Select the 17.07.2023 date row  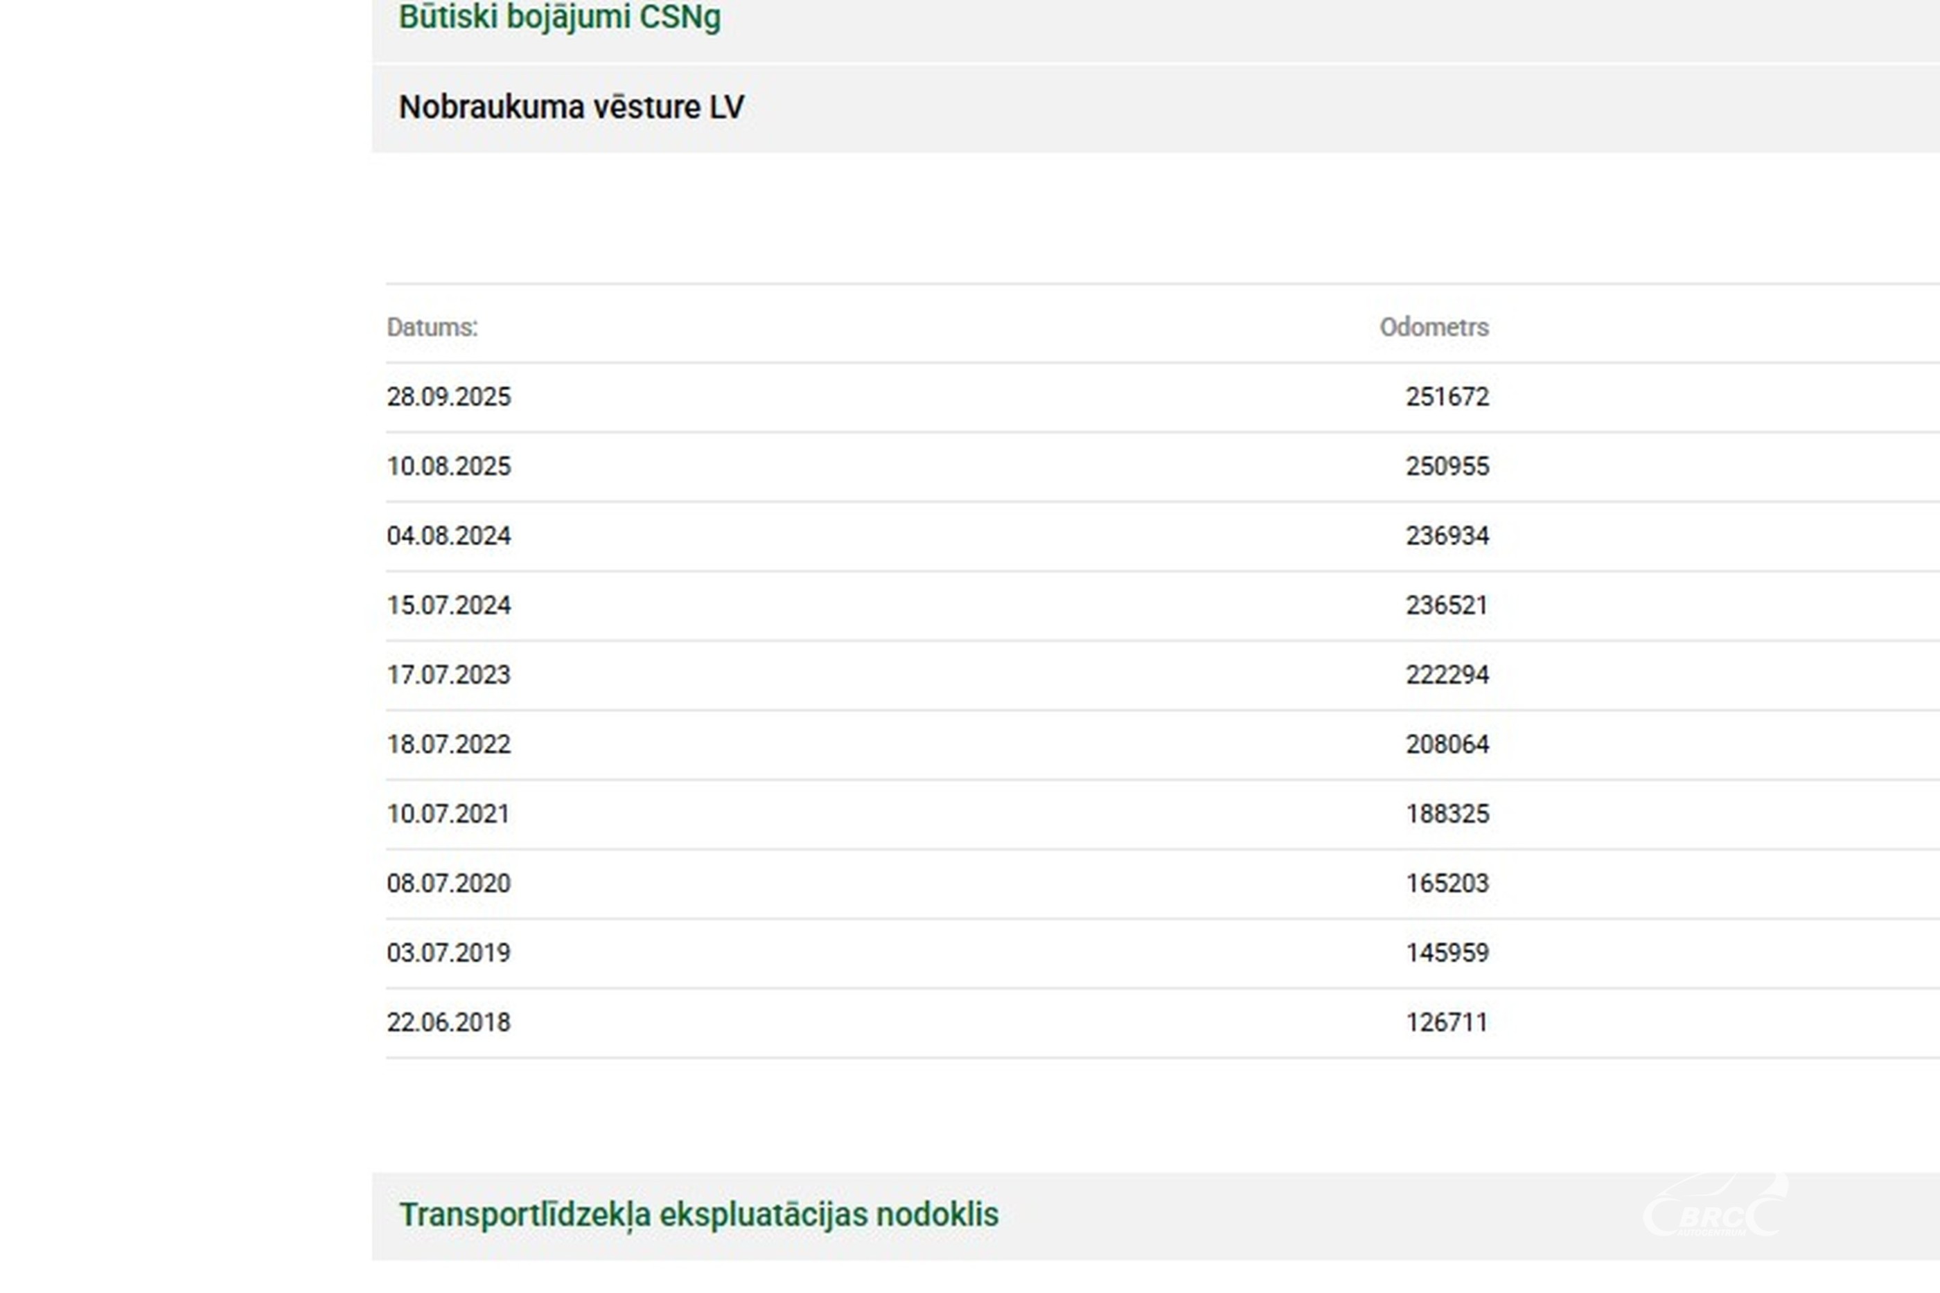[x=449, y=675]
